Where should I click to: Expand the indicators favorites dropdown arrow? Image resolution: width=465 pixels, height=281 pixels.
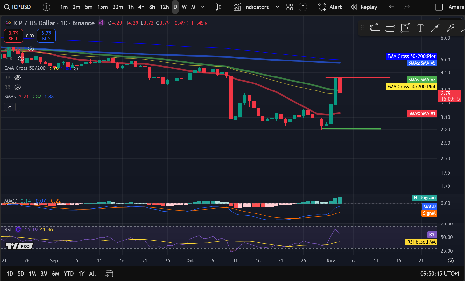[277, 7]
